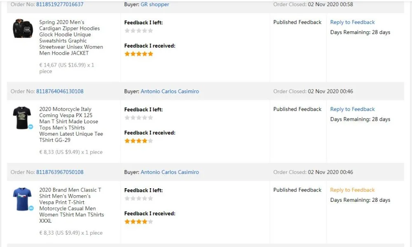Click the orange Reply to Feedback link

click(352, 190)
